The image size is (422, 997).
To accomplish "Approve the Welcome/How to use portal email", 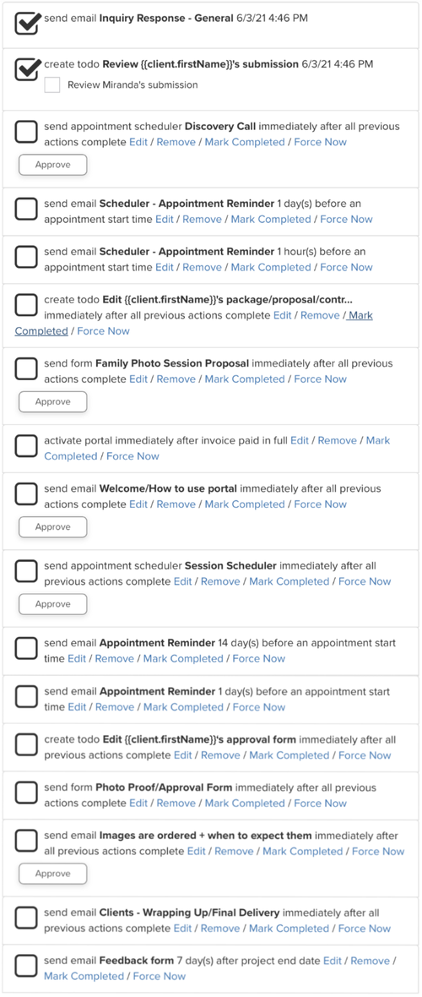I will click(52, 527).
